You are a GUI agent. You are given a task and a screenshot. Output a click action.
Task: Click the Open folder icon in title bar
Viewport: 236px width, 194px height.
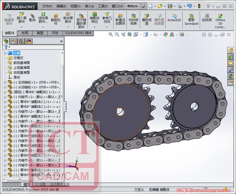(160, 6)
